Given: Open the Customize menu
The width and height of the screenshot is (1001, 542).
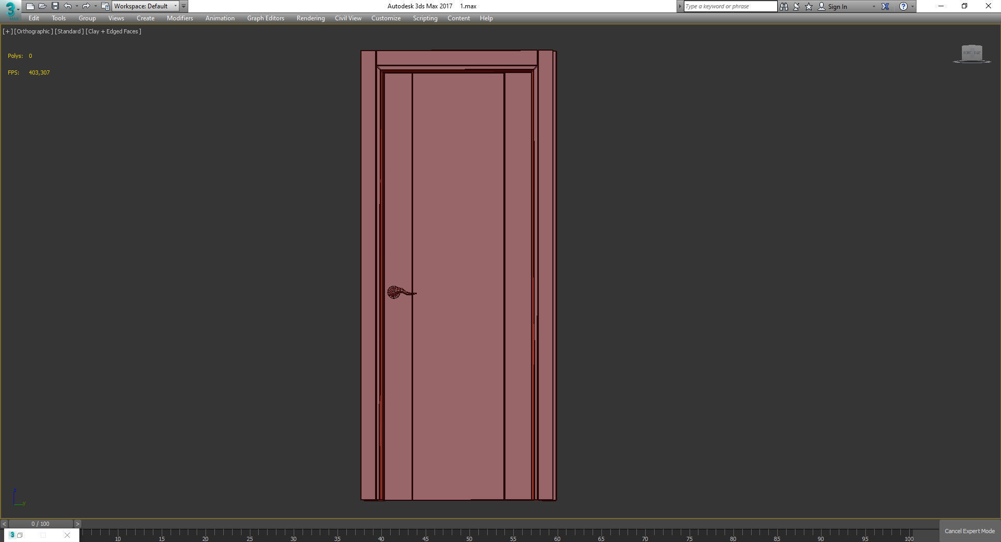Looking at the screenshot, I should click(386, 18).
